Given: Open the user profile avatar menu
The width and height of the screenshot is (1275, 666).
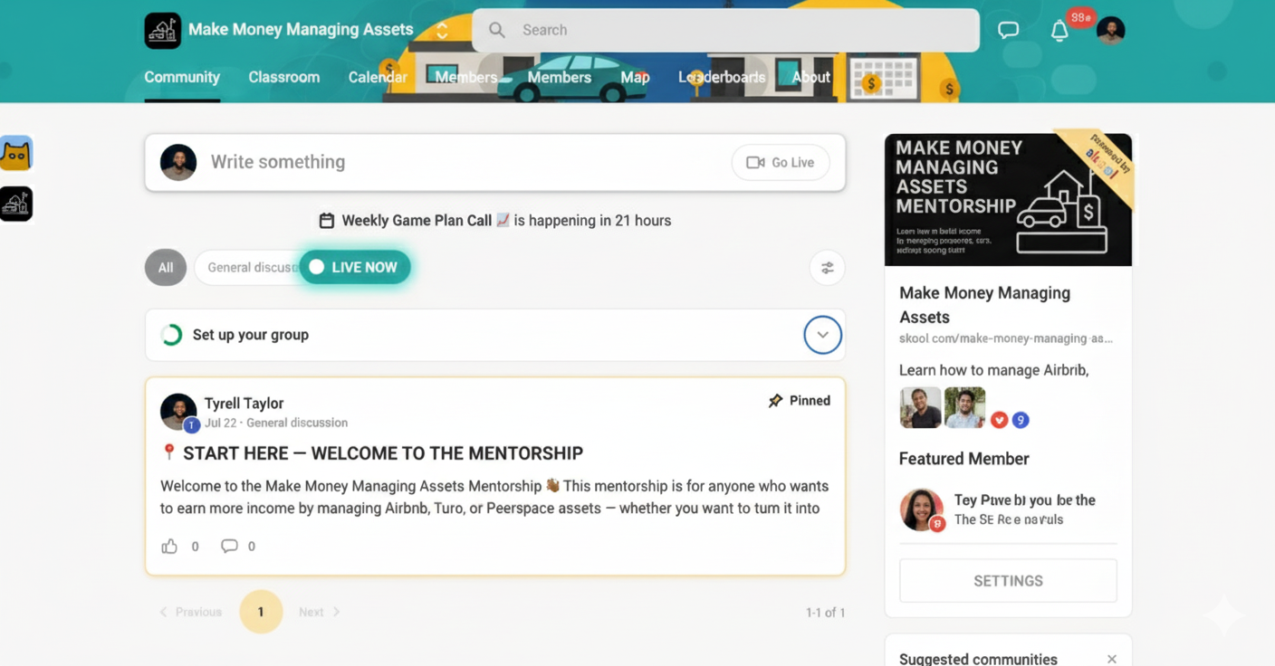Looking at the screenshot, I should pos(1110,30).
